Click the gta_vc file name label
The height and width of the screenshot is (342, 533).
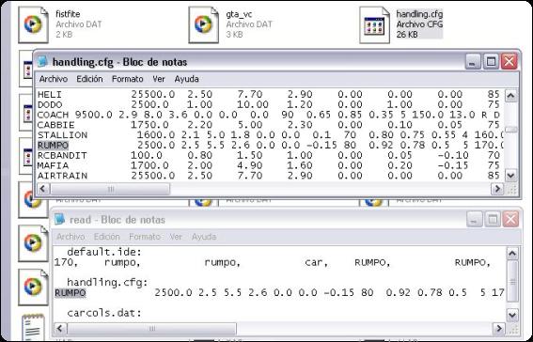(239, 14)
